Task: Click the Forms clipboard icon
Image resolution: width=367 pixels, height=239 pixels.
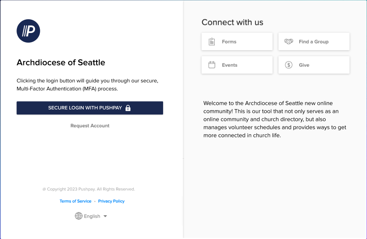Action: point(212,42)
